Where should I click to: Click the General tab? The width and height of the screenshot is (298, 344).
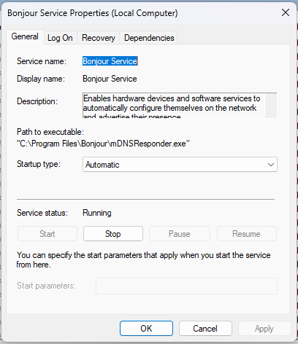click(25, 36)
